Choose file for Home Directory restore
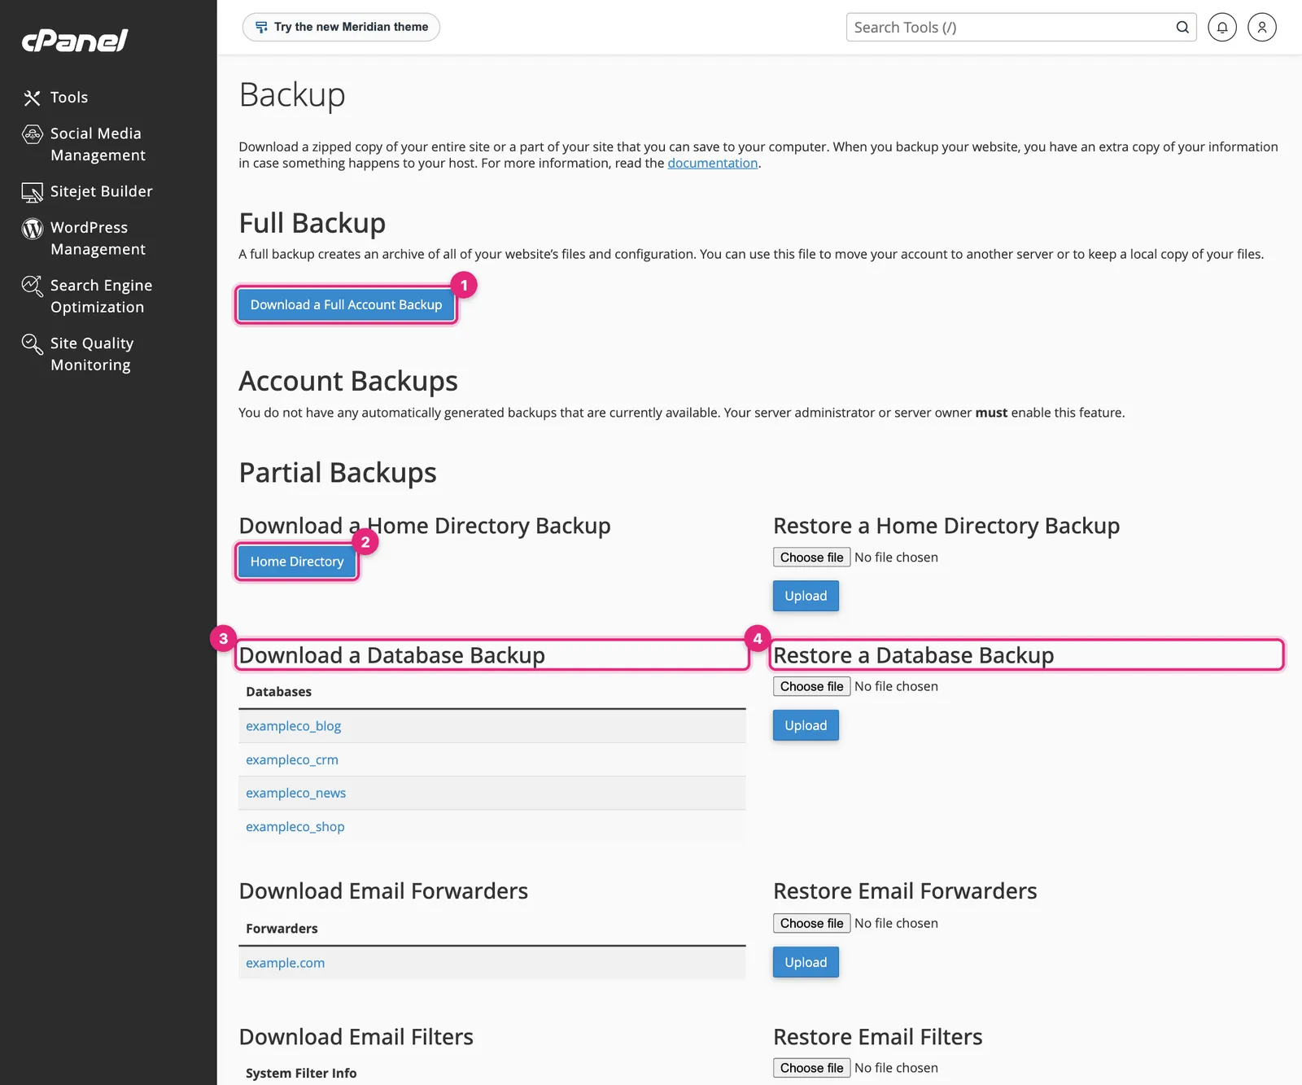The height and width of the screenshot is (1085, 1302). pos(811,558)
